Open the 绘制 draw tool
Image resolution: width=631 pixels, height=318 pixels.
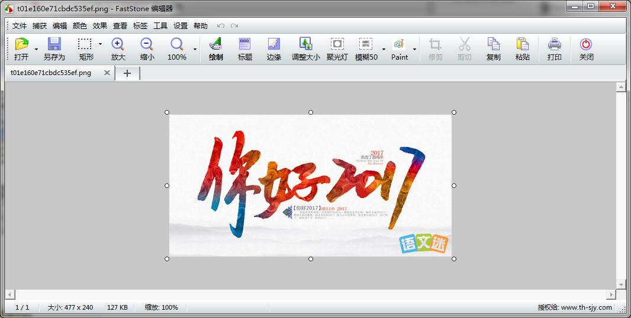[x=216, y=45]
